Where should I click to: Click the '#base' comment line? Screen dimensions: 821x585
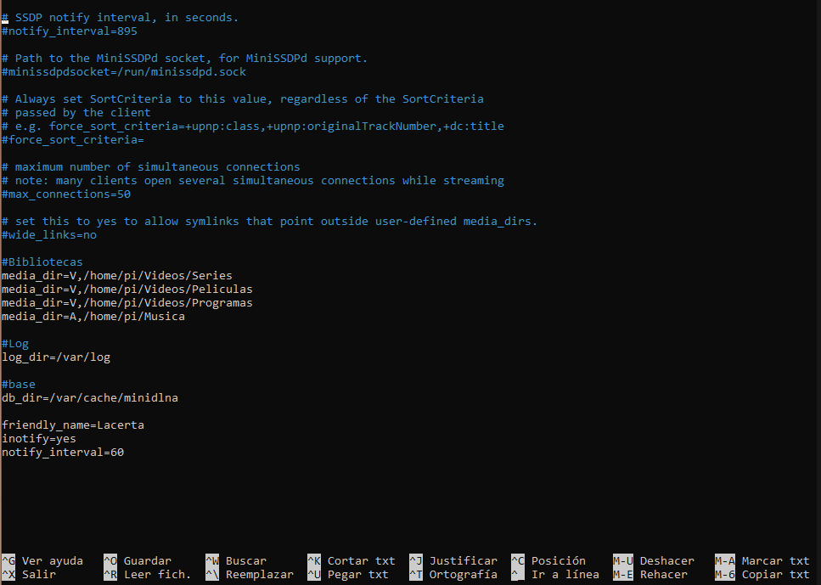[19, 385]
